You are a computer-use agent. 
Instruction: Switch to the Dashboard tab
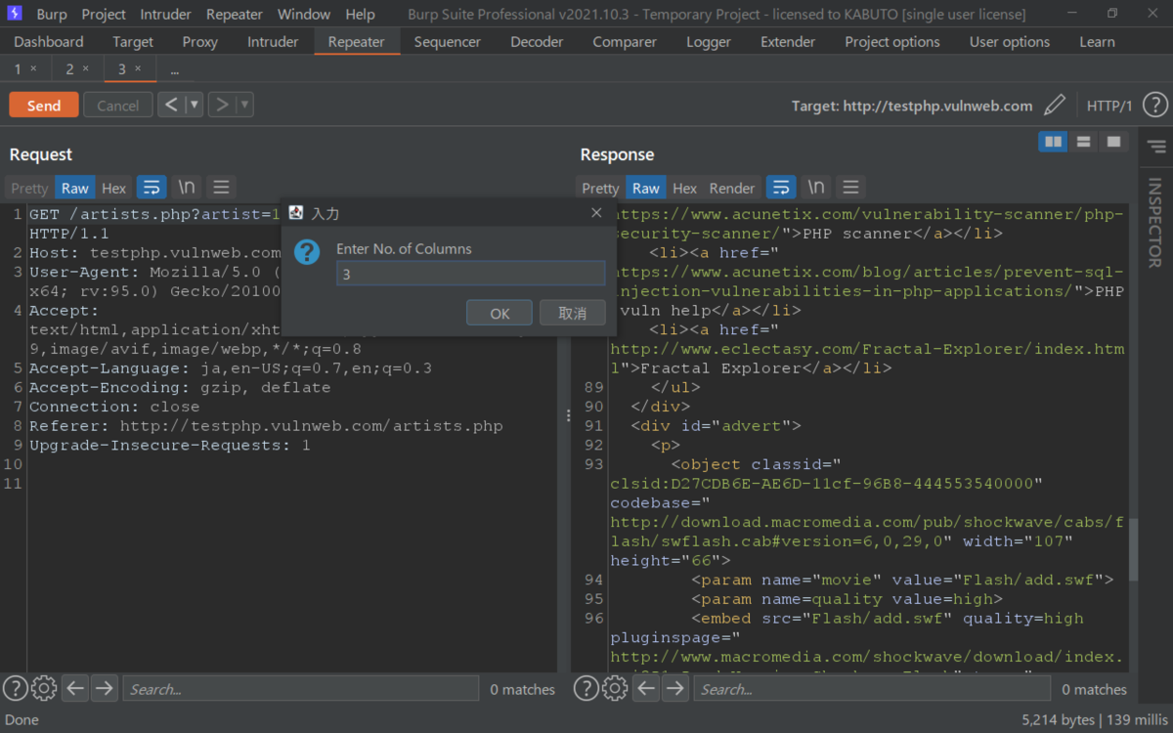[49, 42]
